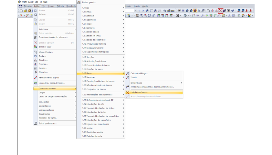The image size is (272, 155).
Task: Open the block manager cabinet icon
Action: [x=29, y=11]
